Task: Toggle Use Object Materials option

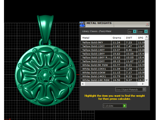Action: [x=131, y=89]
